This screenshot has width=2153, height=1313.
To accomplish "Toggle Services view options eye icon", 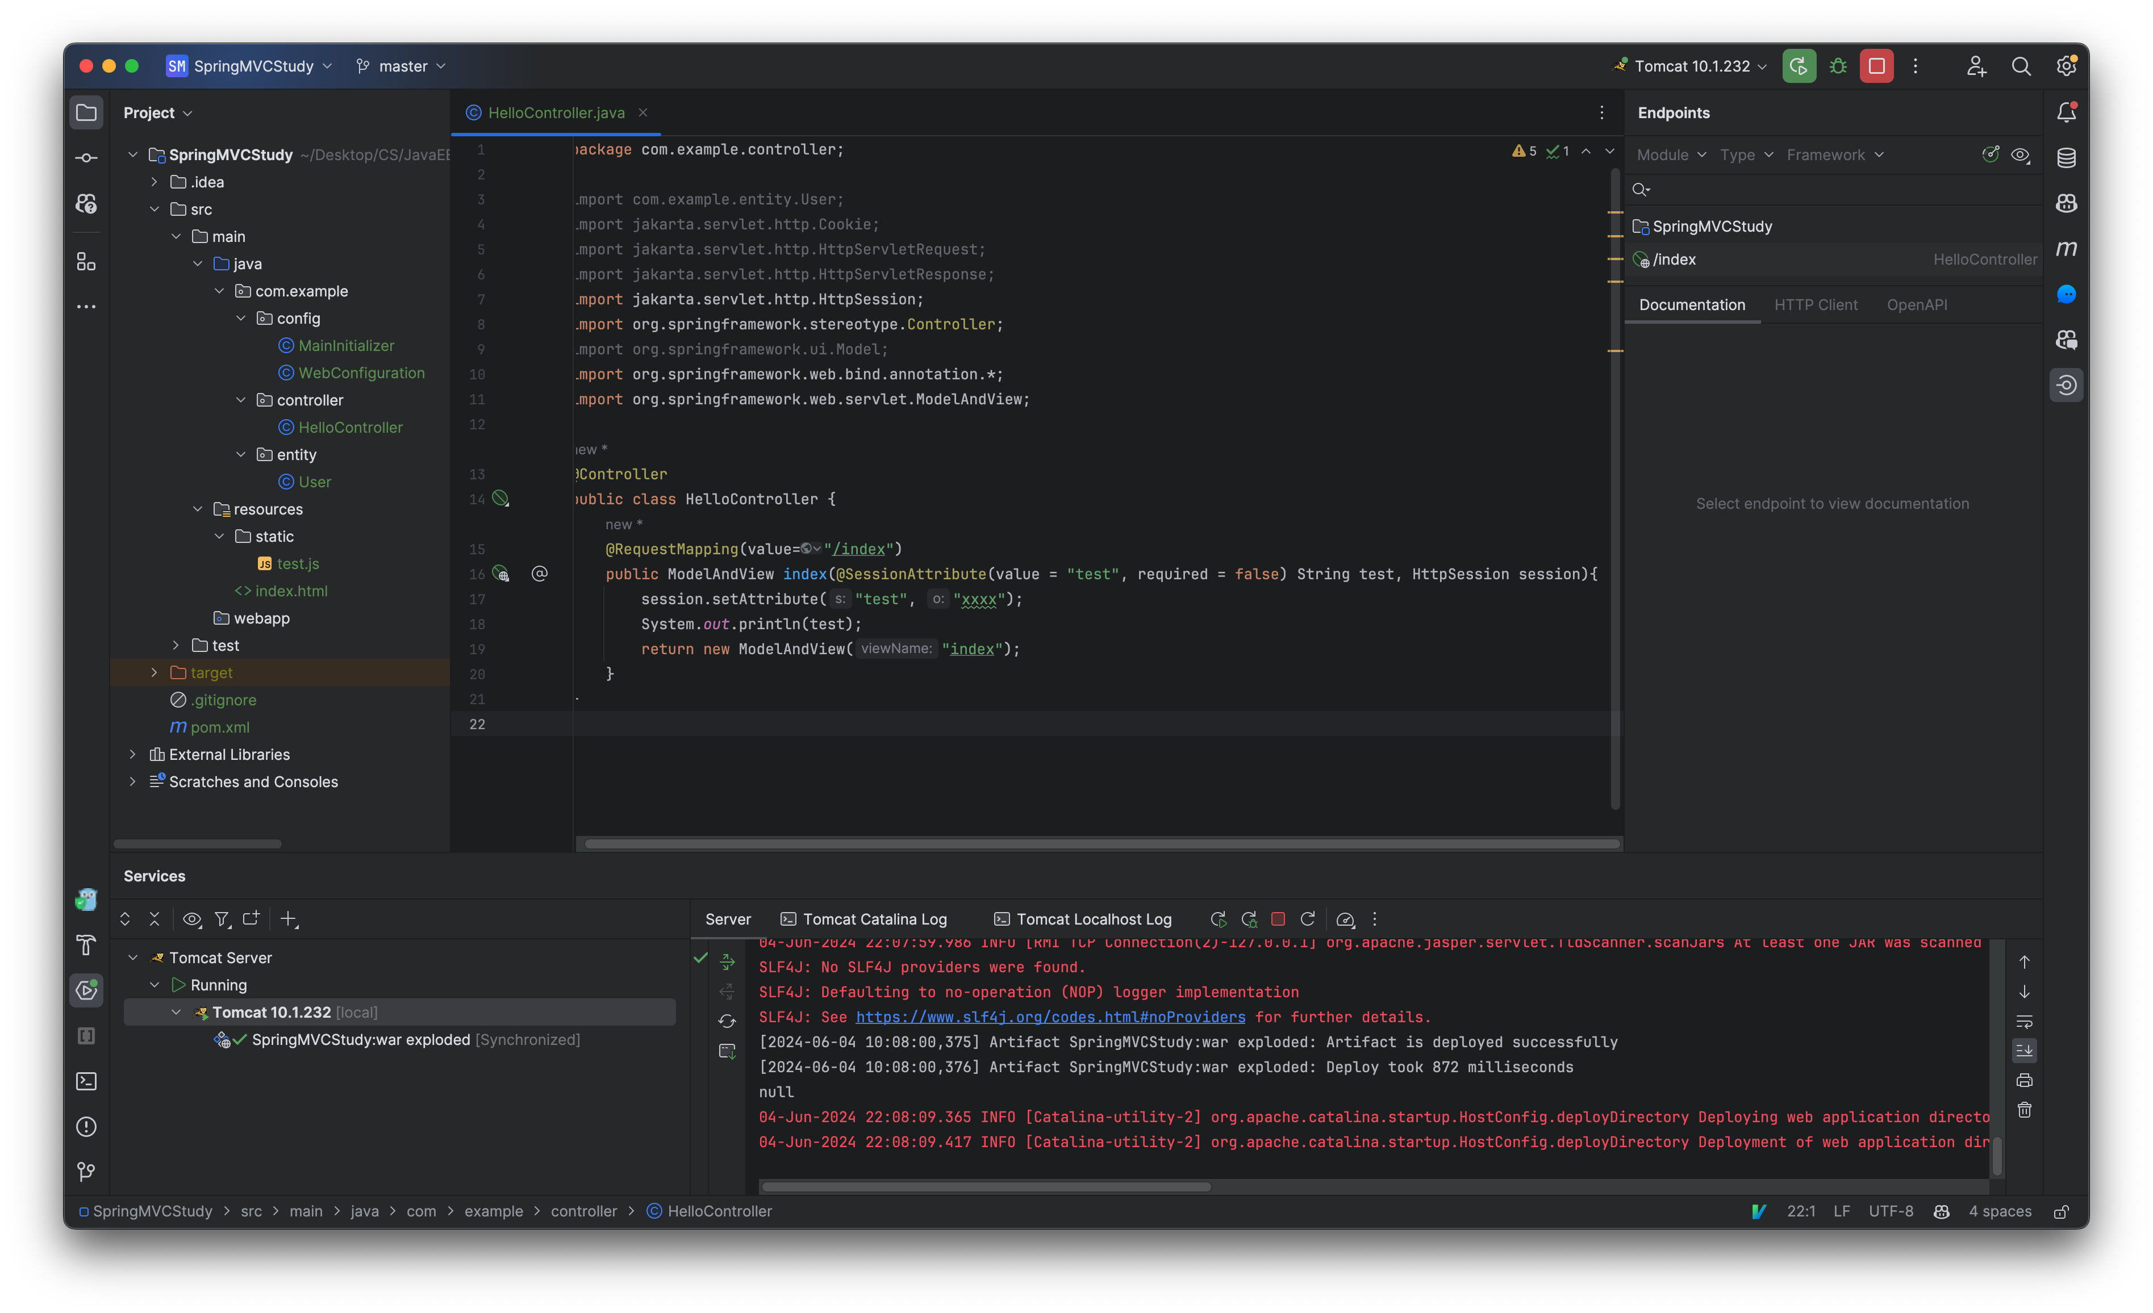I will point(191,919).
